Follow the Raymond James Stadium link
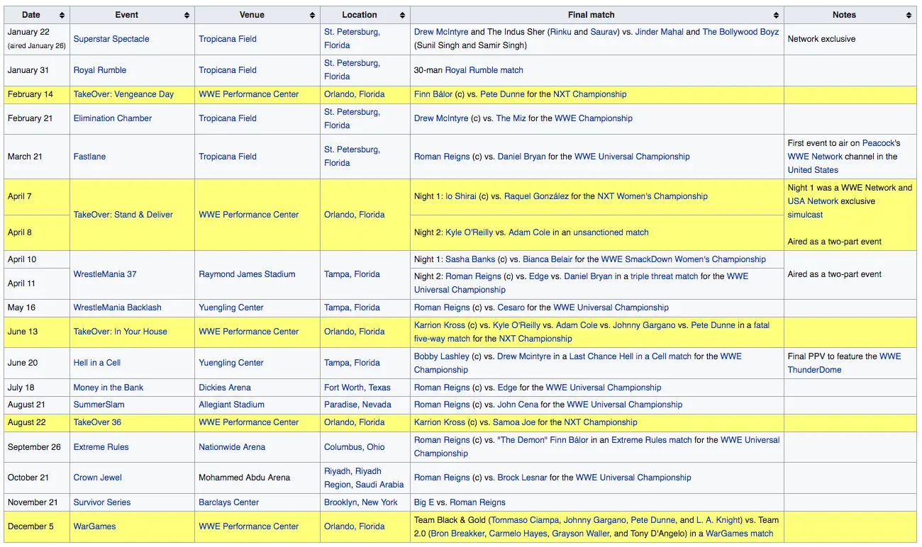Screen dimensions: 922x547 coord(247,274)
